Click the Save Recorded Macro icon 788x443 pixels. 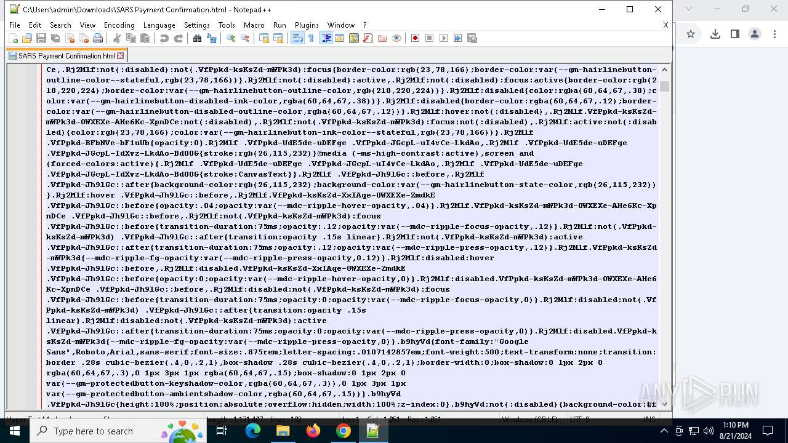[x=472, y=38]
